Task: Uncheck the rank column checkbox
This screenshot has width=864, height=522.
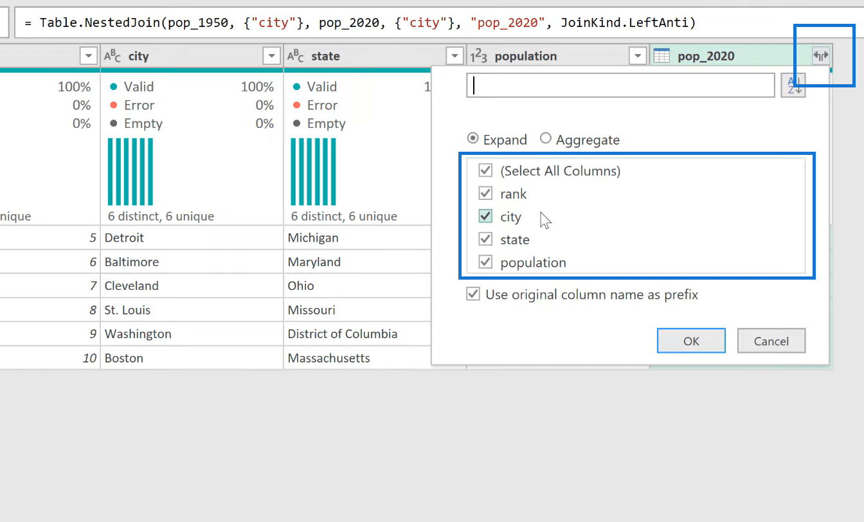Action: coord(485,194)
